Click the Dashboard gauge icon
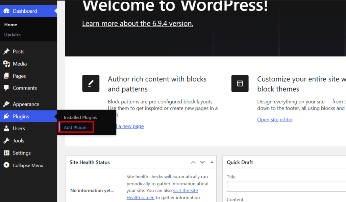The height and width of the screenshot is (202, 346). click(x=6, y=11)
